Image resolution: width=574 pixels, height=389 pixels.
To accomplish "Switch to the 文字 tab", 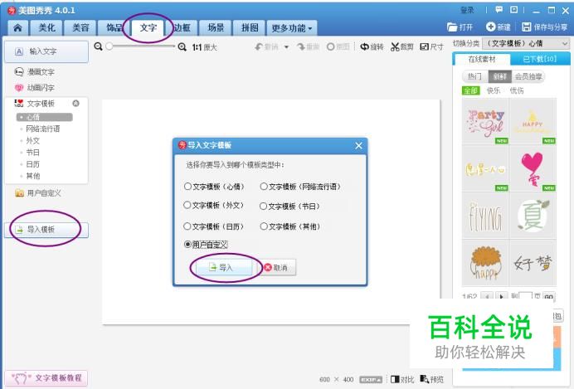I will click(148, 28).
